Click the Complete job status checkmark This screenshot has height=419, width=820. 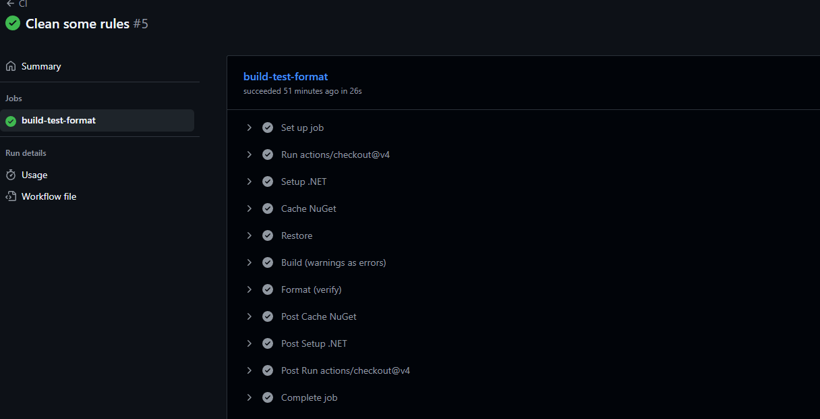(268, 397)
